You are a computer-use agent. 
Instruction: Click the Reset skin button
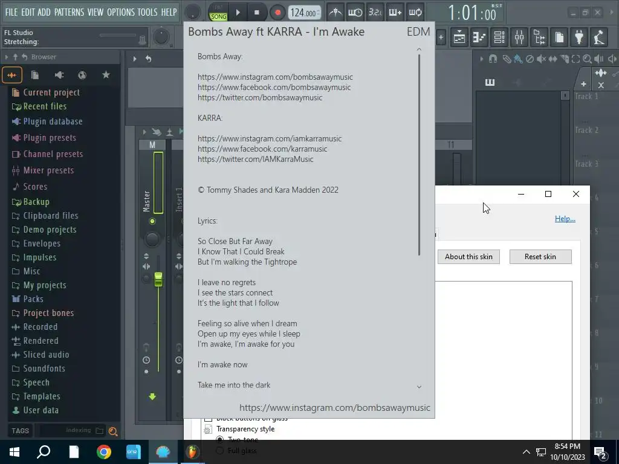point(540,257)
